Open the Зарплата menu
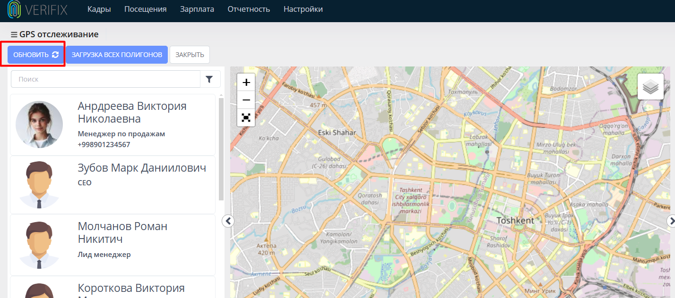Screen dimensions: 675x298 197,9
